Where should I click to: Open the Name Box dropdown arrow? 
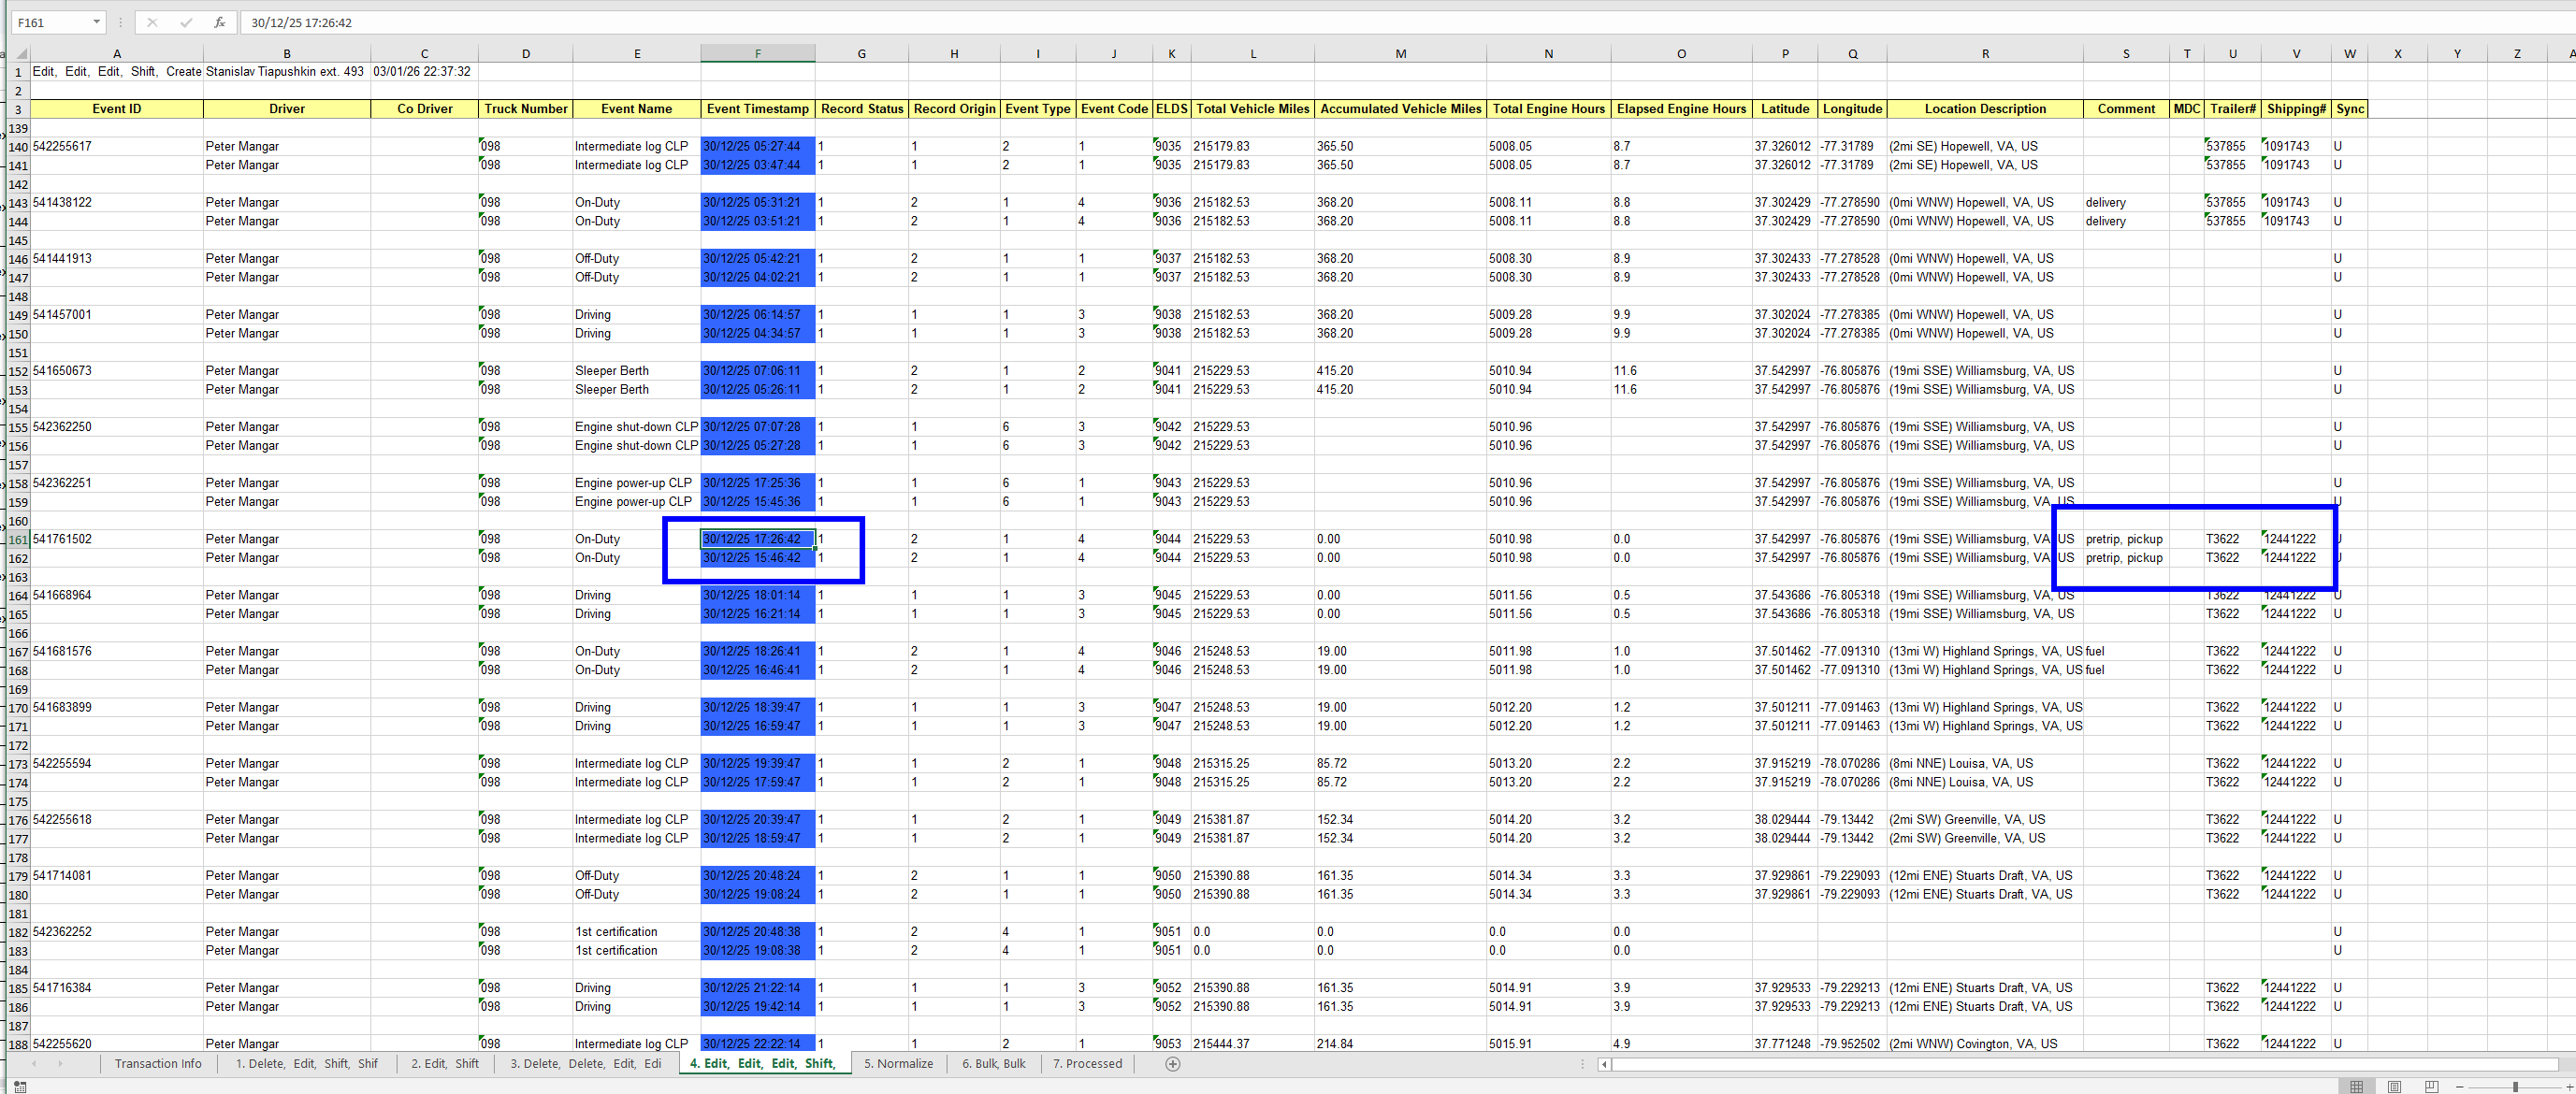96,22
